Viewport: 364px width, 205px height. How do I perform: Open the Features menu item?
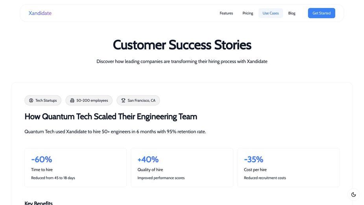226,13
